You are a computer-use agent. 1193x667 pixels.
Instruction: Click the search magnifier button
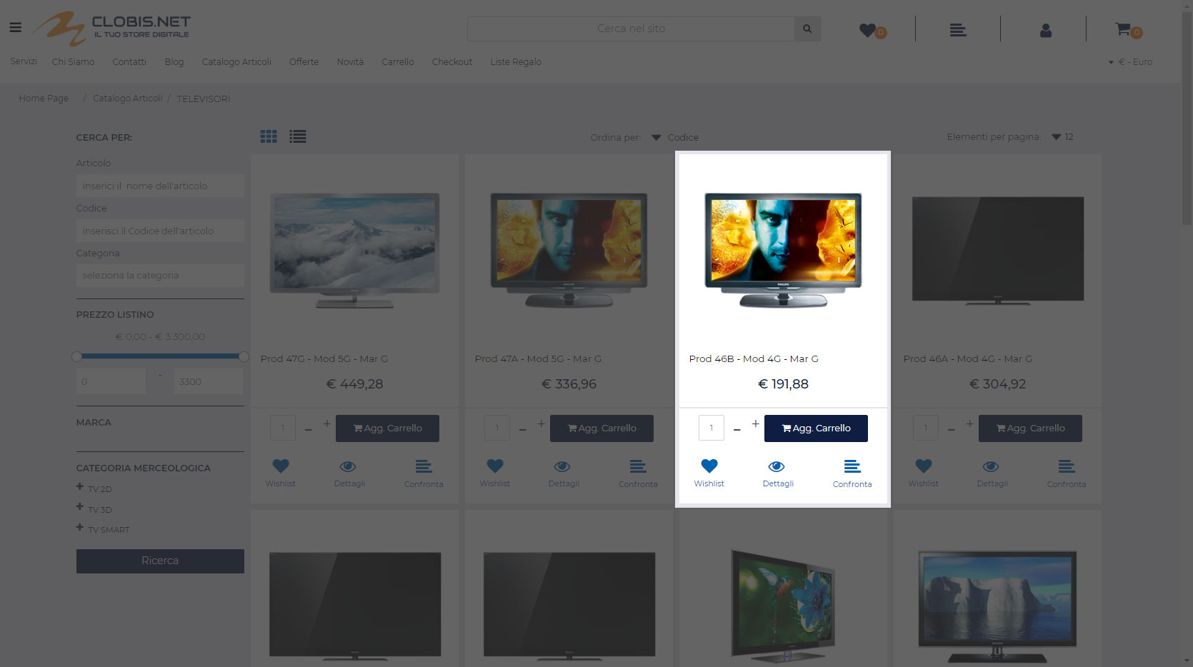(x=807, y=29)
